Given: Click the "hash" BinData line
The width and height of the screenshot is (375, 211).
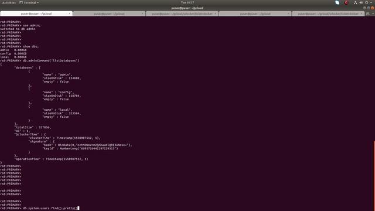Looking at the screenshot, I should coord(87,145).
